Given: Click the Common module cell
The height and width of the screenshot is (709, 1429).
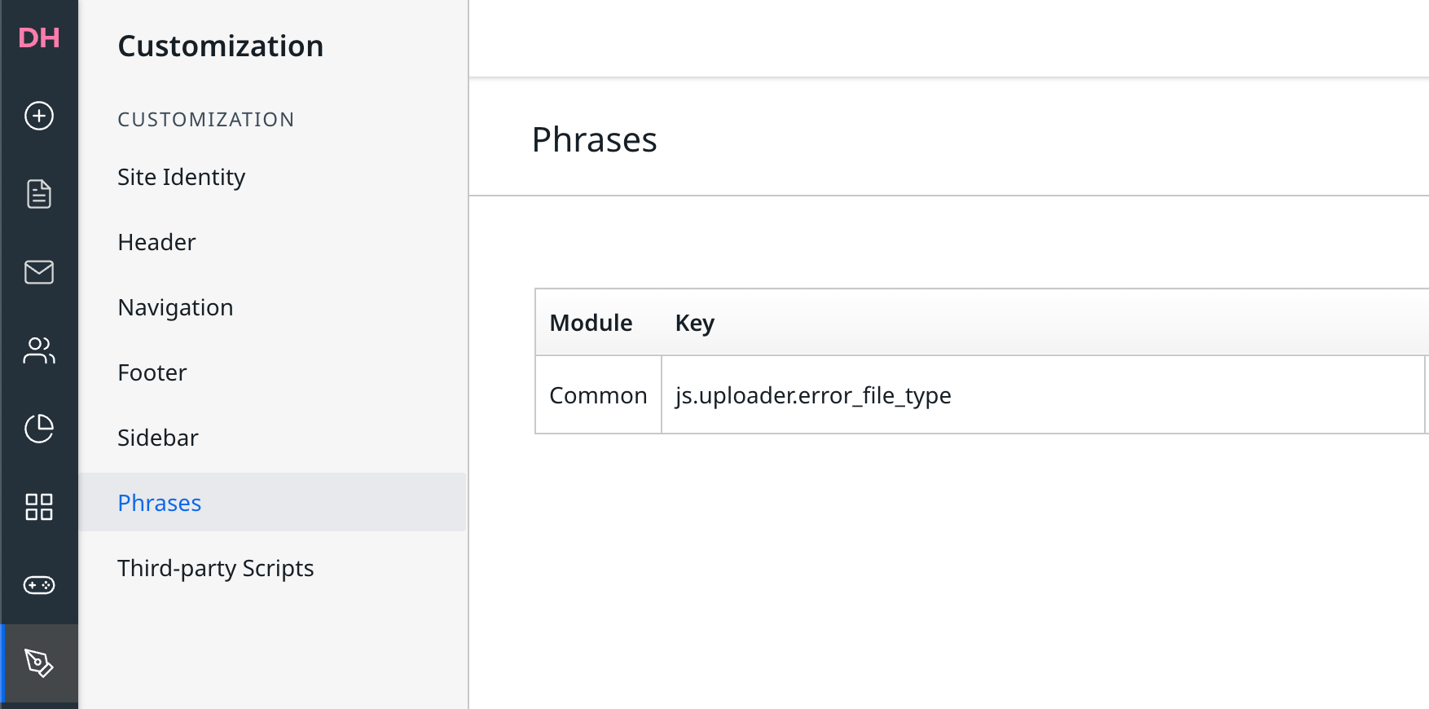Looking at the screenshot, I should point(598,395).
